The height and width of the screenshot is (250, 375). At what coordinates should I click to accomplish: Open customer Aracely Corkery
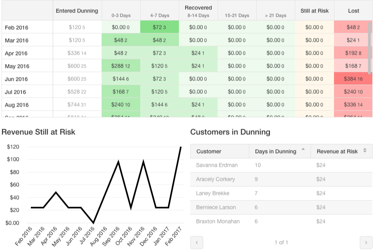[216, 179]
